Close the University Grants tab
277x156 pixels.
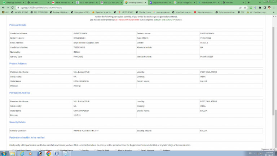(x=146, y=3)
